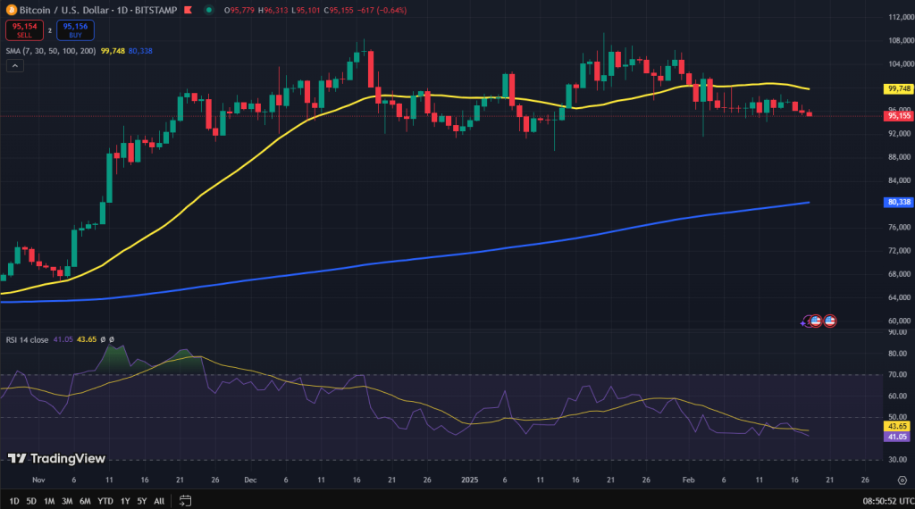Select the 5D time range
Image resolution: width=915 pixels, height=509 pixels.
click(31, 501)
